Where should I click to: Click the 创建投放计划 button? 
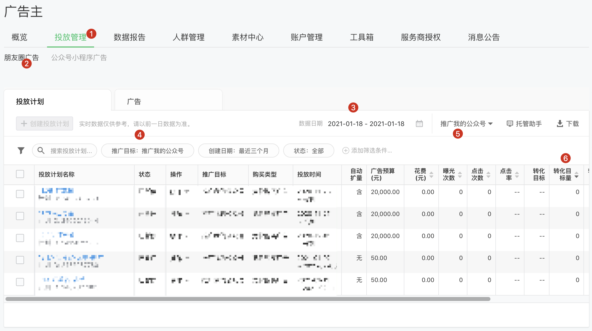pyautogui.click(x=45, y=123)
